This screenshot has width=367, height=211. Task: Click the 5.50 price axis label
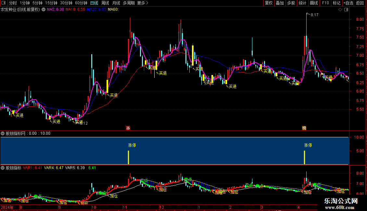pos(360,109)
